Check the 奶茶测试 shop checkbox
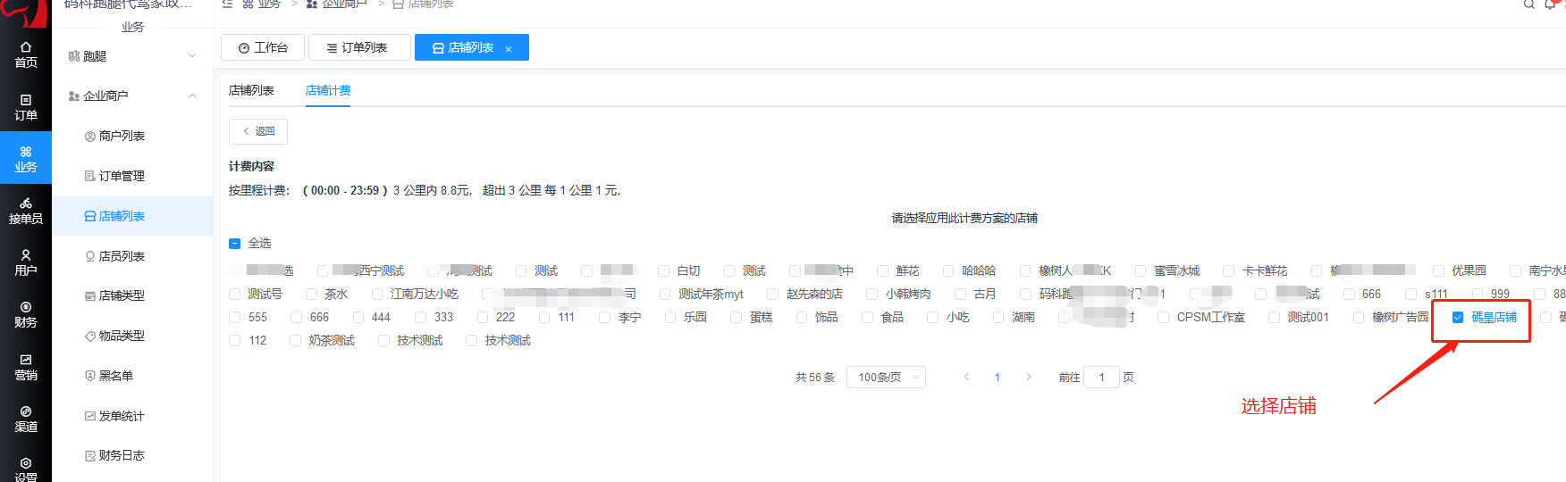This screenshot has height=482, width=1566. tap(296, 340)
